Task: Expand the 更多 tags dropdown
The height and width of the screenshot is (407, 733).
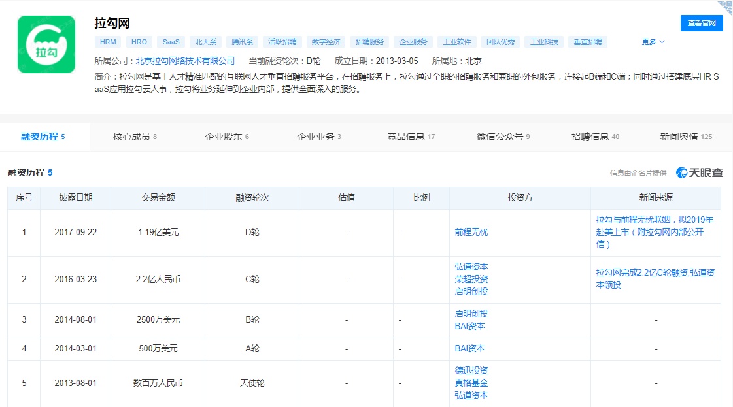Action: [x=653, y=42]
